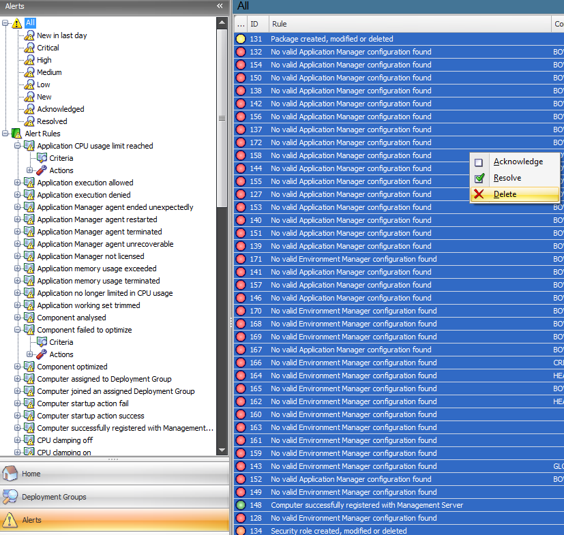The image size is (564, 535).
Task: Click the New in last day filter icon
Action: 29,35
